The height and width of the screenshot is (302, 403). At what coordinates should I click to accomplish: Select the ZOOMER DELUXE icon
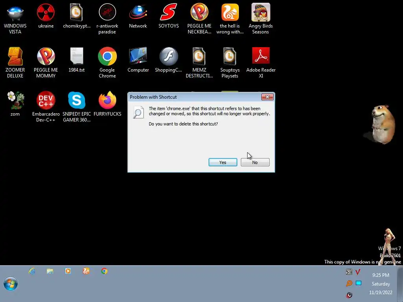click(15, 63)
